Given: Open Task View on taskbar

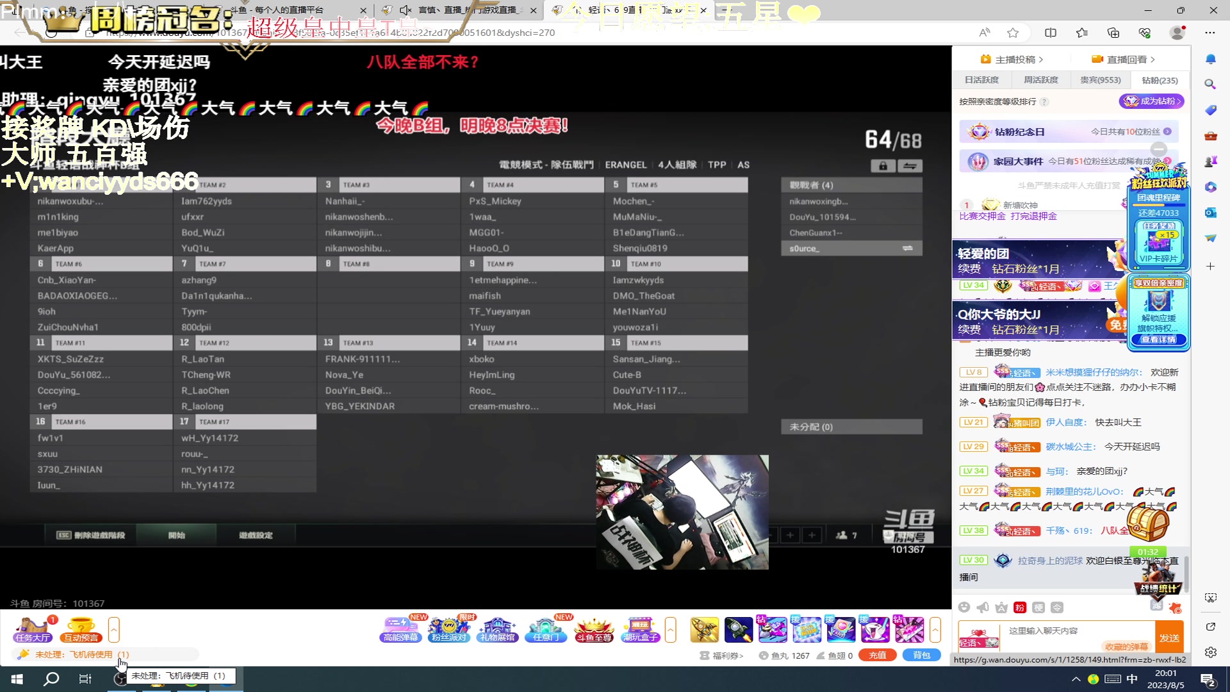Looking at the screenshot, I should pos(85,679).
